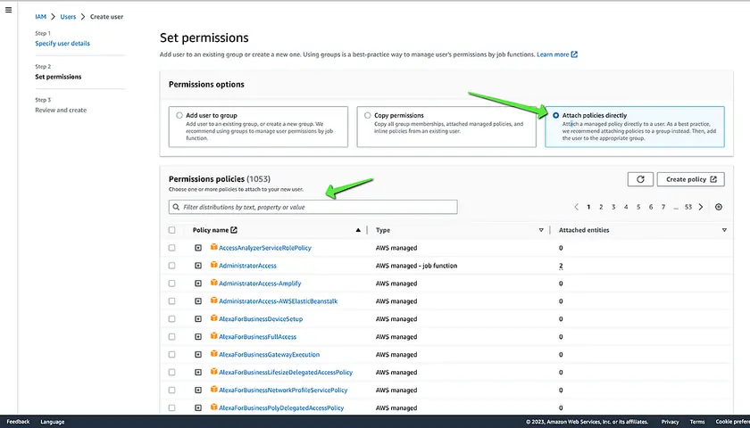Expand AlexaForBusinessFullAccess details
The height and width of the screenshot is (428, 750).
click(198, 337)
